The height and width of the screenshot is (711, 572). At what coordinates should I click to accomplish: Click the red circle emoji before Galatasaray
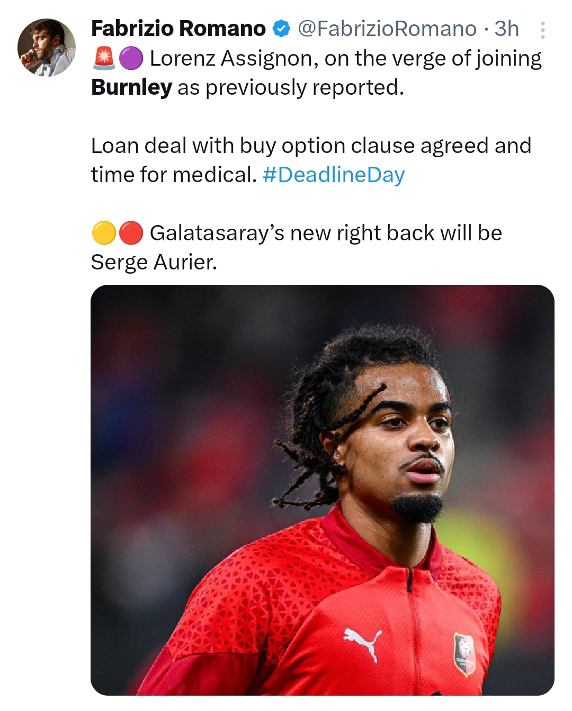(x=131, y=233)
